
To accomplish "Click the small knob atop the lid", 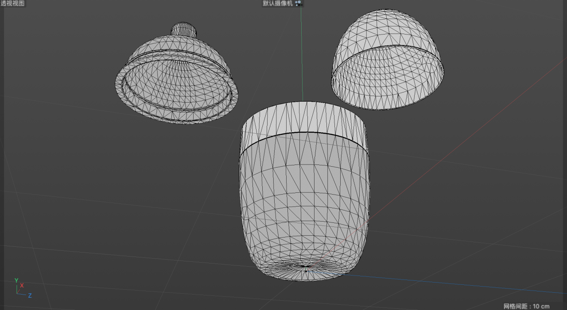I will (184, 30).
